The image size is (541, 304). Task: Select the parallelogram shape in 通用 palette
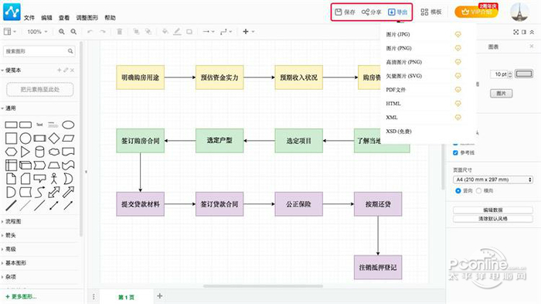coord(68,138)
